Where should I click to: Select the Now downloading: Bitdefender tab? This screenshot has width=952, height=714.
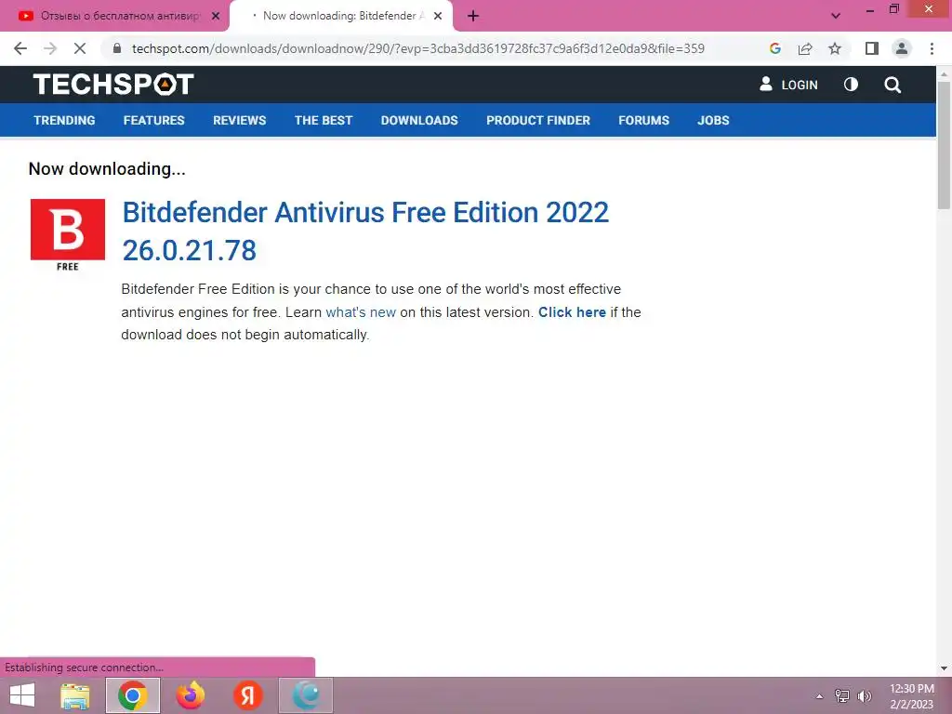pyautogui.click(x=341, y=16)
